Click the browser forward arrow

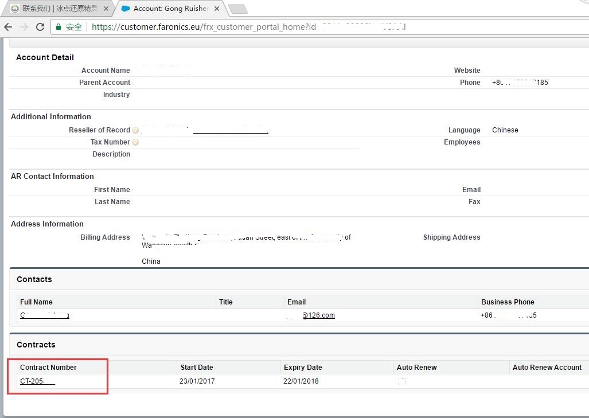[x=24, y=27]
